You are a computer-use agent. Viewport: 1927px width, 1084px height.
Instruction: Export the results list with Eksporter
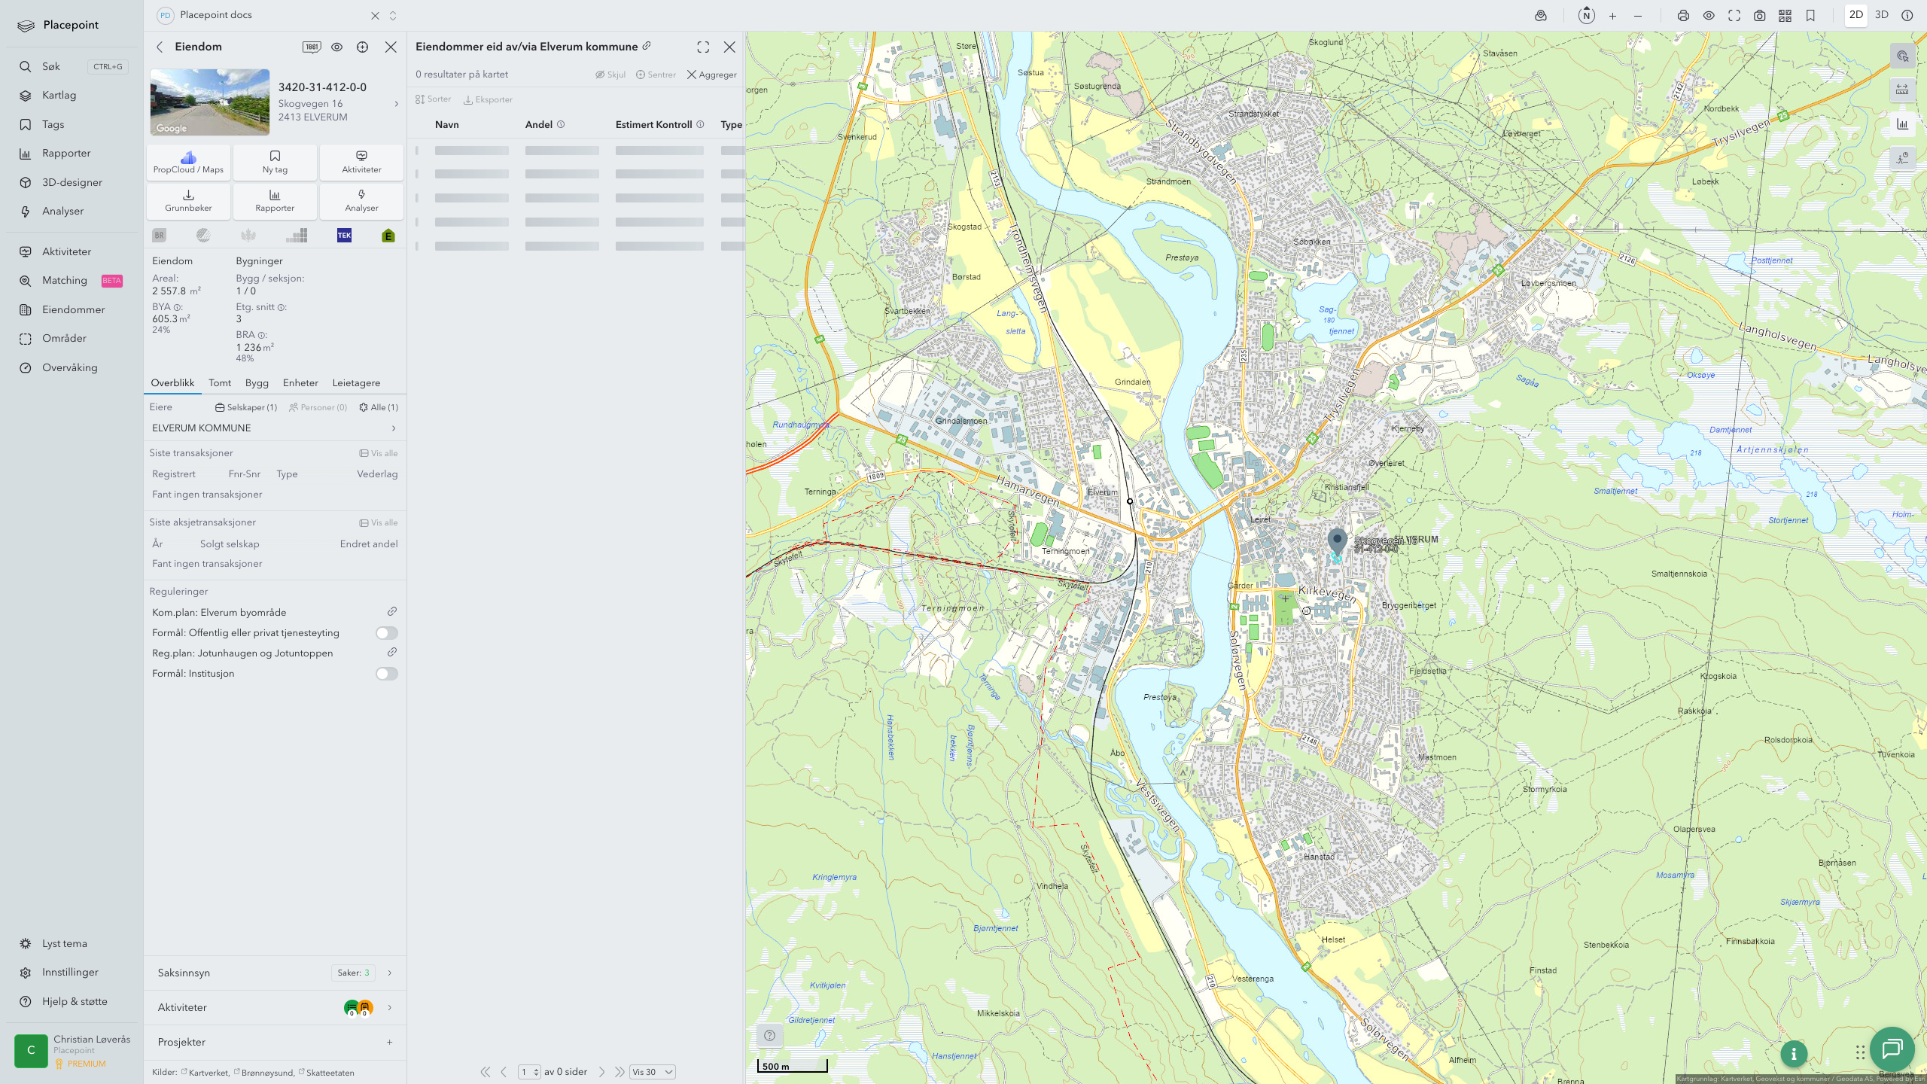click(488, 99)
